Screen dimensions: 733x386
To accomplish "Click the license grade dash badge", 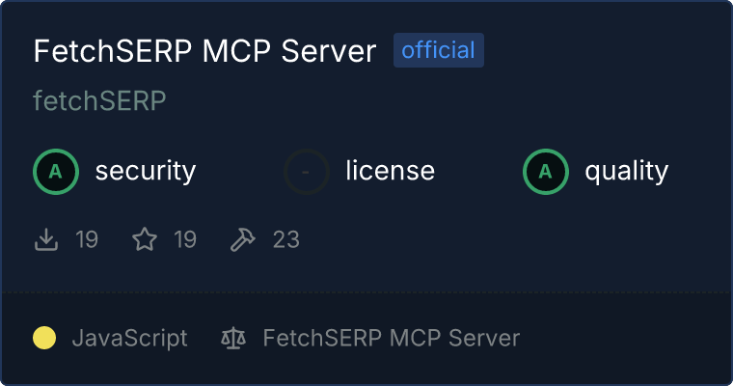I will click(307, 172).
